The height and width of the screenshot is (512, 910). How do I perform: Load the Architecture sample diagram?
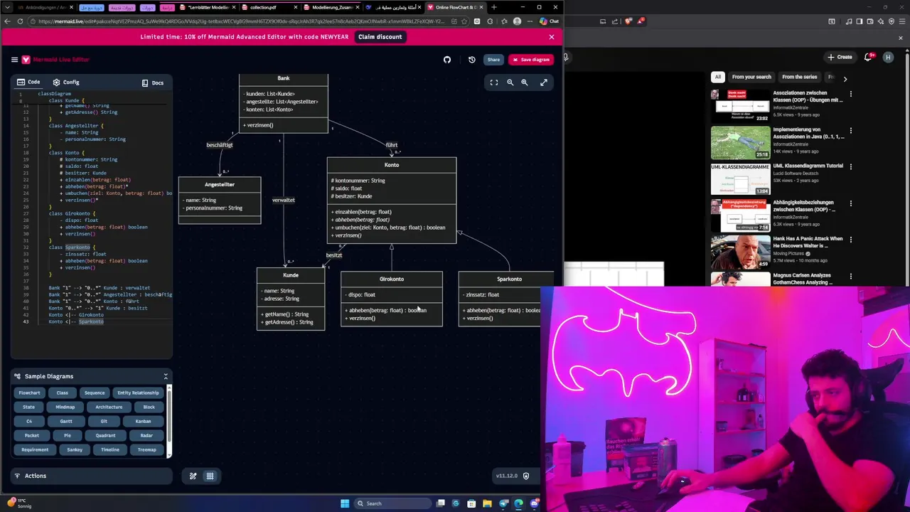[x=109, y=407]
